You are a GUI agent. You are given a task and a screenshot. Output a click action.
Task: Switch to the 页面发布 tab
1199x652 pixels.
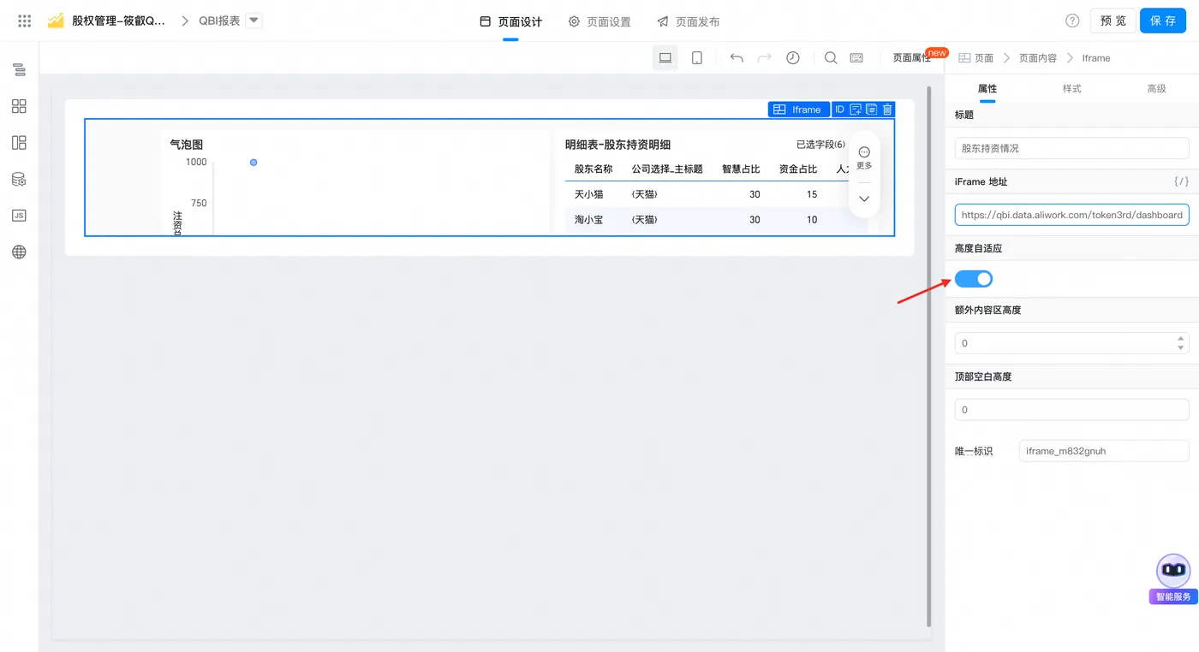689,21
